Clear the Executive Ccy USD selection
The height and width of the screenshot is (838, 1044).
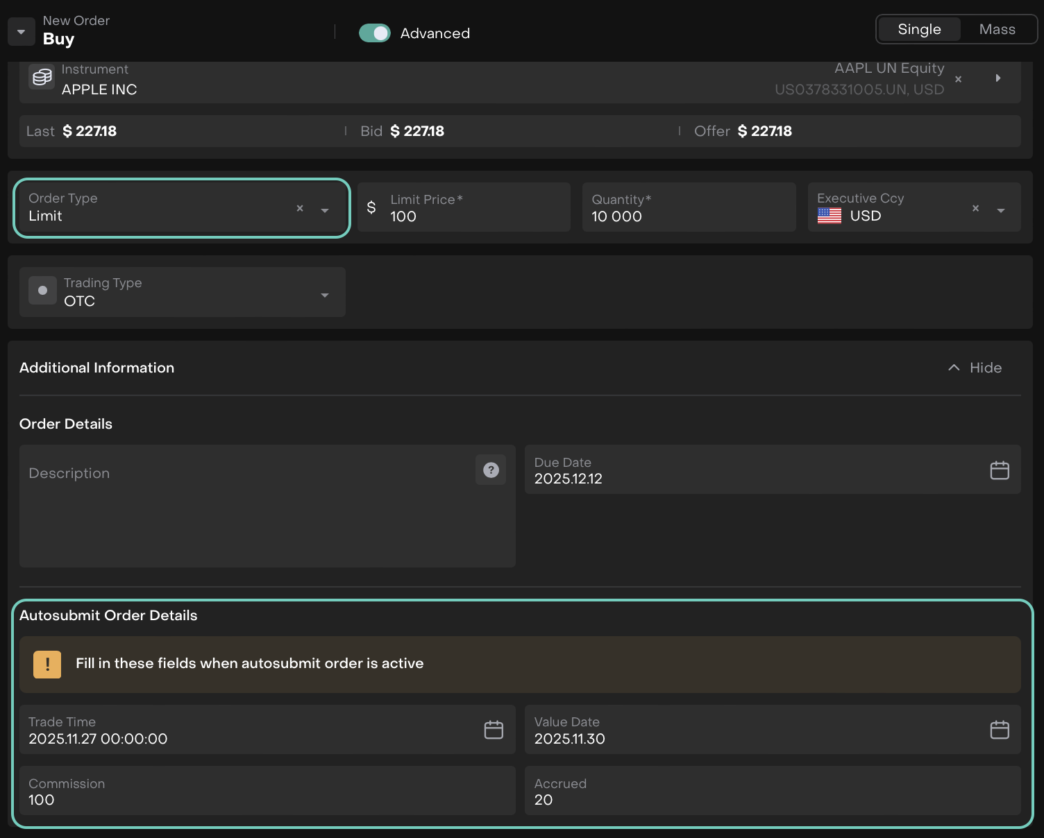975,208
